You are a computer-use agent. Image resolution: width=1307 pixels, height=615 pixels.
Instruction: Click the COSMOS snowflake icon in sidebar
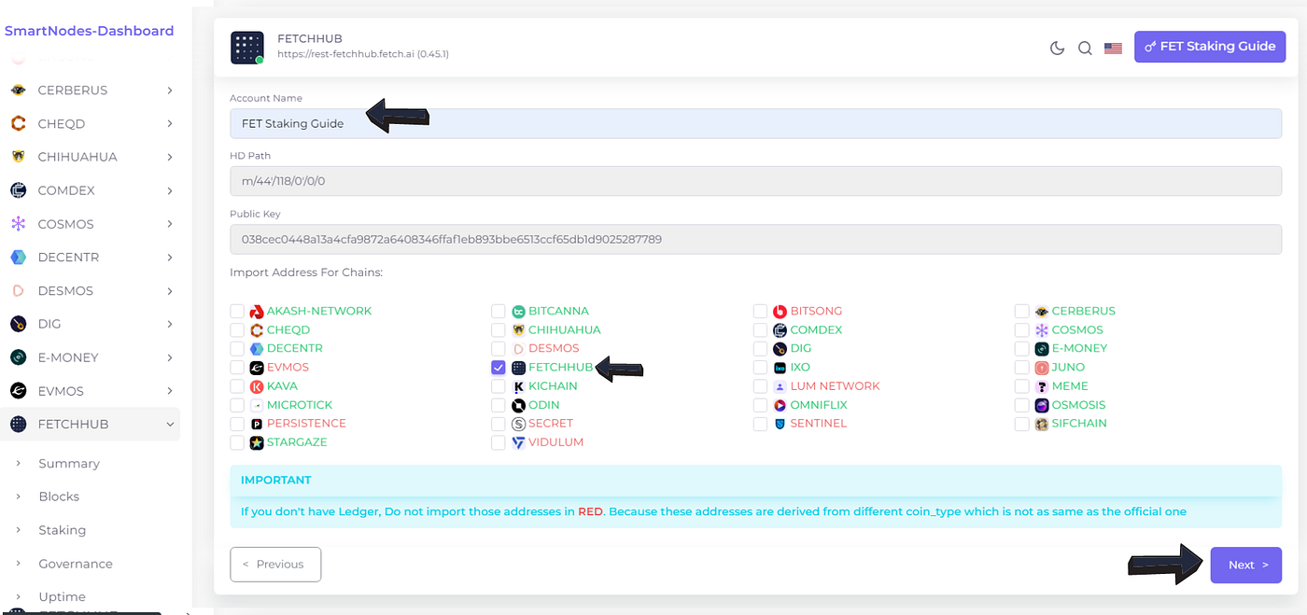click(18, 224)
